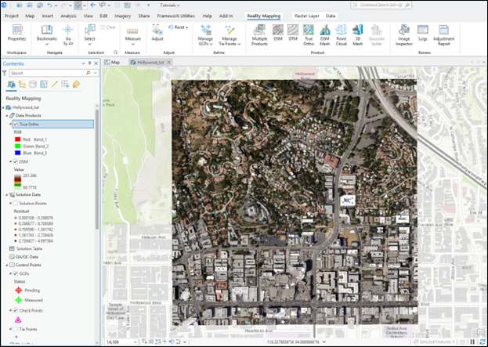Toggle the Check Points layer checkbox
488x347 pixels.
(15, 310)
